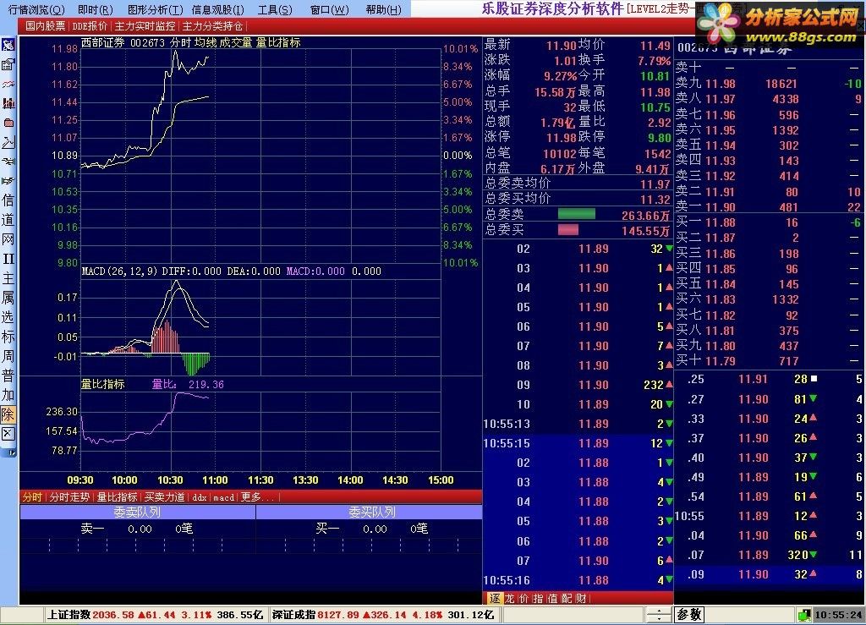Select the 量比指标 bottom tab

(117, 497)
